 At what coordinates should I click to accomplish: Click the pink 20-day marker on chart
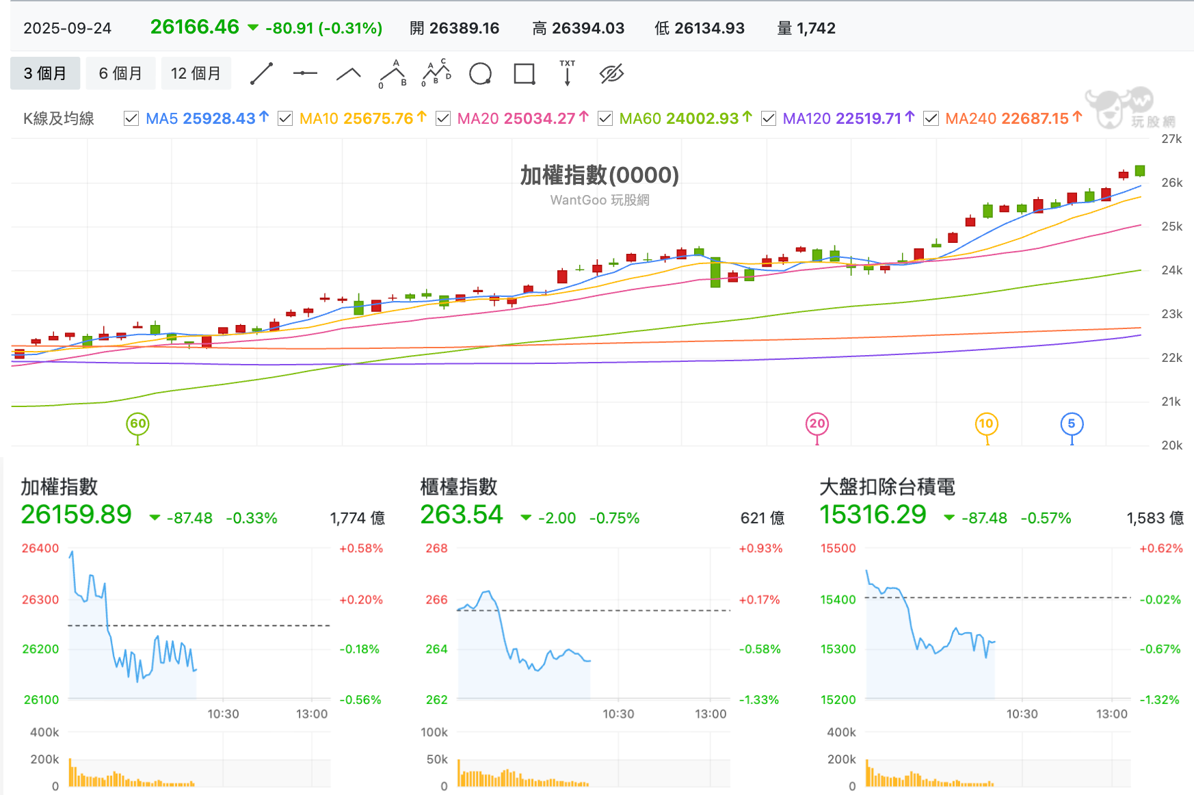[x=817, y=424]
